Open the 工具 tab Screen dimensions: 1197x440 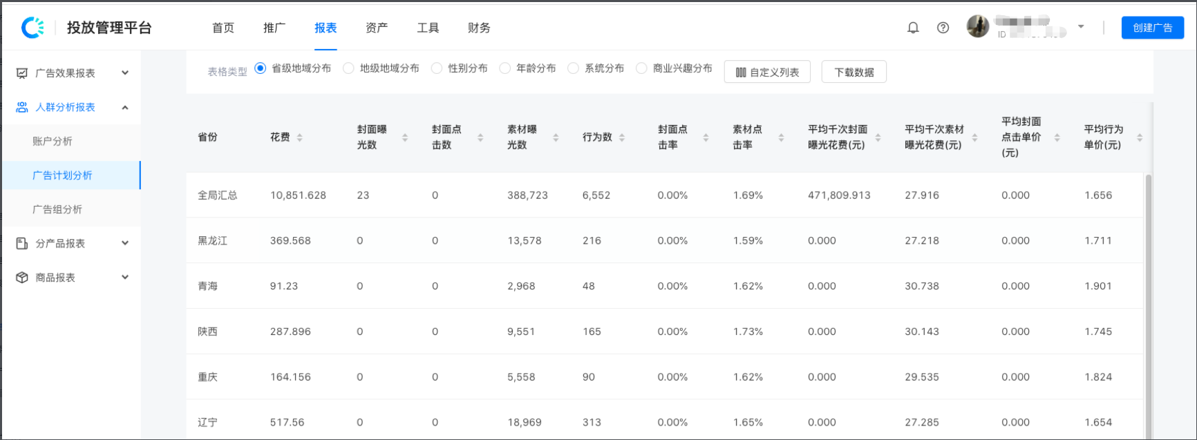pos(428,28)
